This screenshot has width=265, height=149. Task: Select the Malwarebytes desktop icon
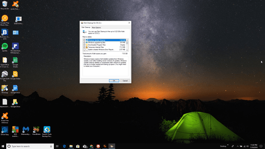coord(26,131)
